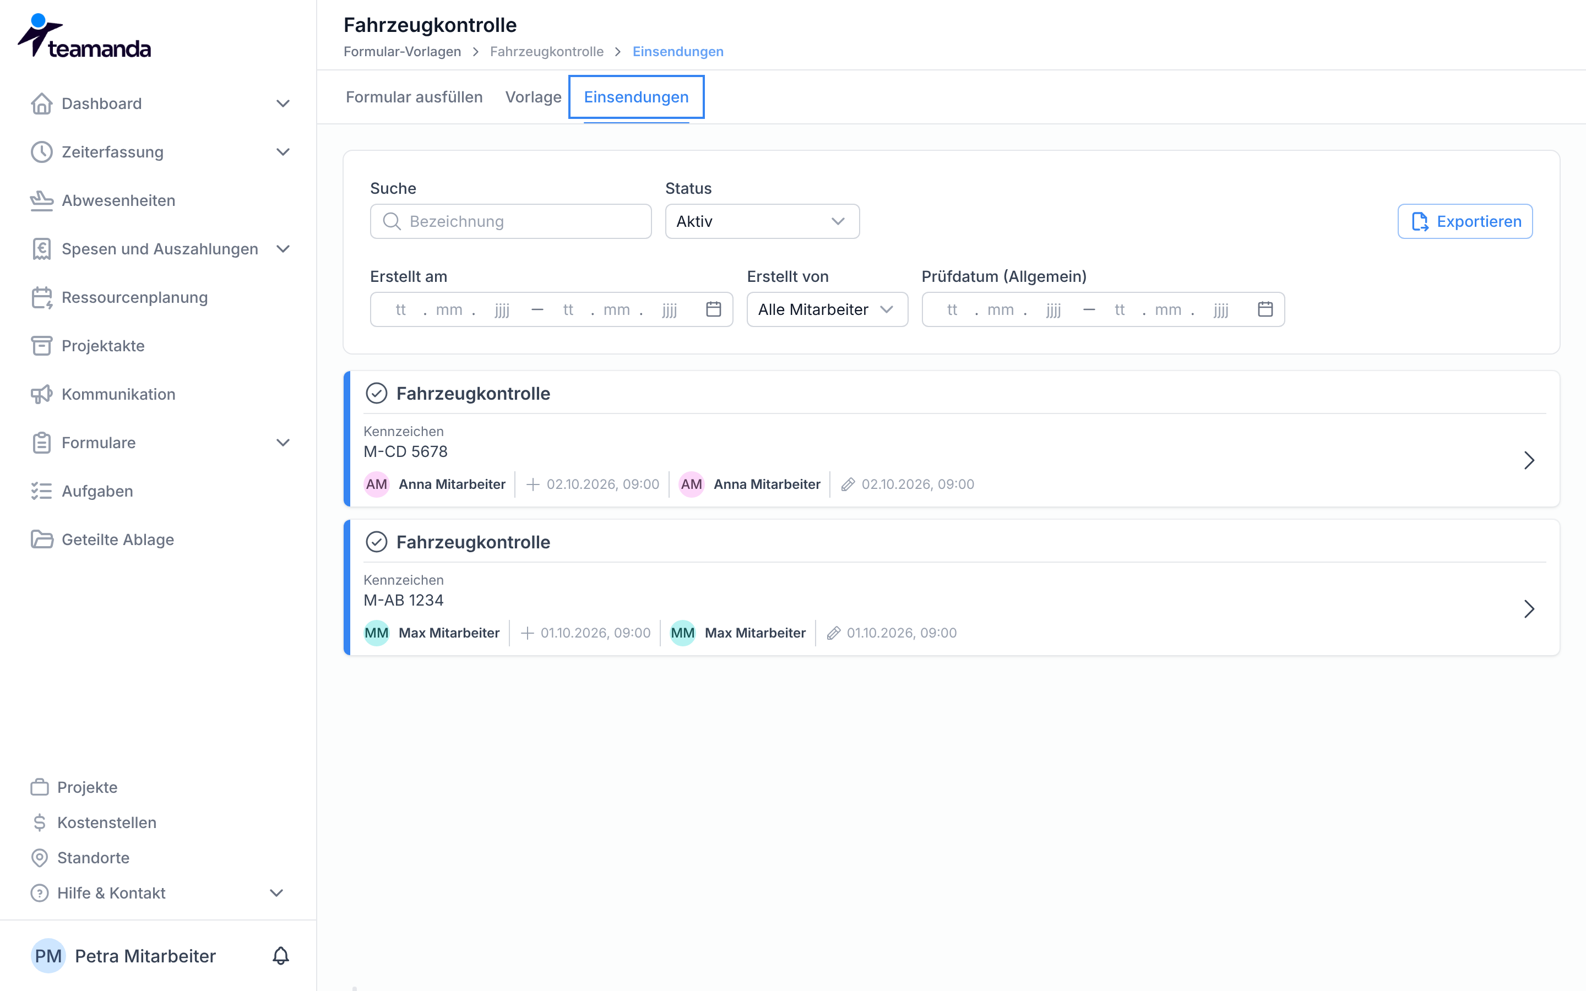Click Petra Mitarbeiter user name
The width and height of the screenshot is (1586, 991).
point(145,956)
